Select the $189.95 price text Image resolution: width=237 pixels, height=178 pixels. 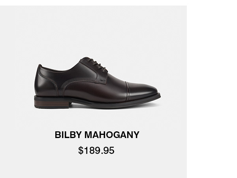(96, 150)
